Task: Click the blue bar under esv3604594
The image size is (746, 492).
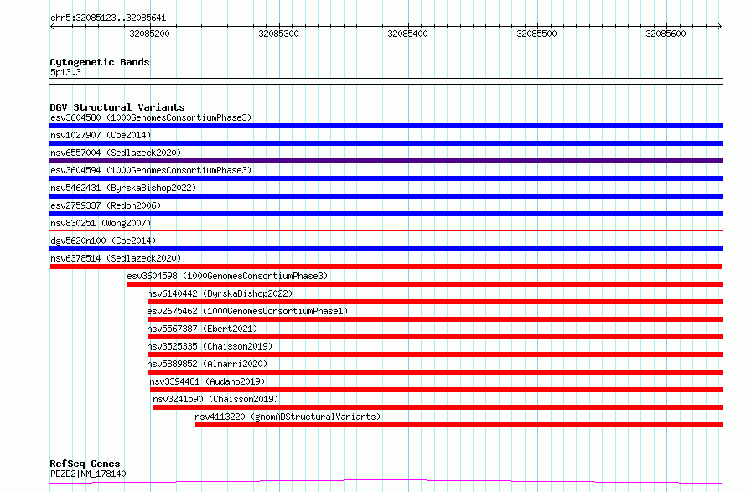Action: click(386, 179)
